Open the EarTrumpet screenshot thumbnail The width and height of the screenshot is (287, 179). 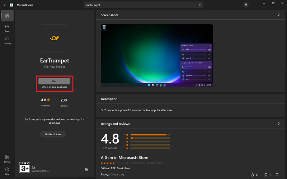pyautogui.click(x=157, y=55)
